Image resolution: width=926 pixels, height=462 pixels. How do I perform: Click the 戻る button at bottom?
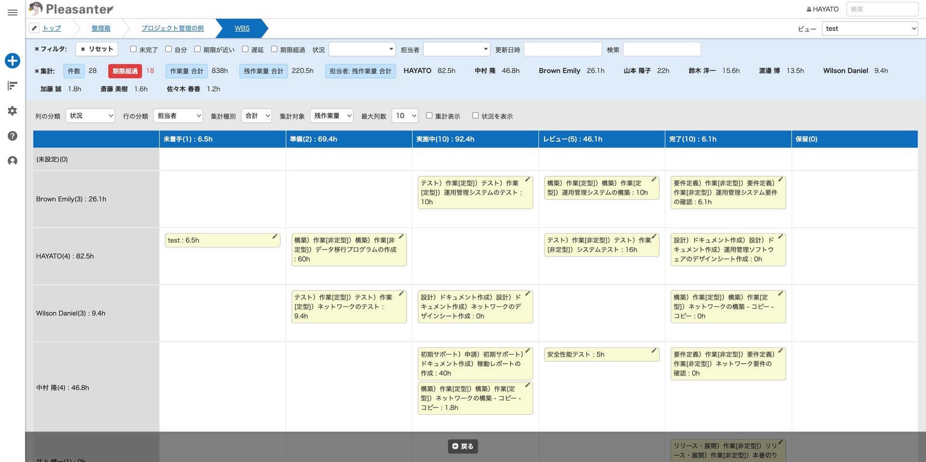[463, 446]
